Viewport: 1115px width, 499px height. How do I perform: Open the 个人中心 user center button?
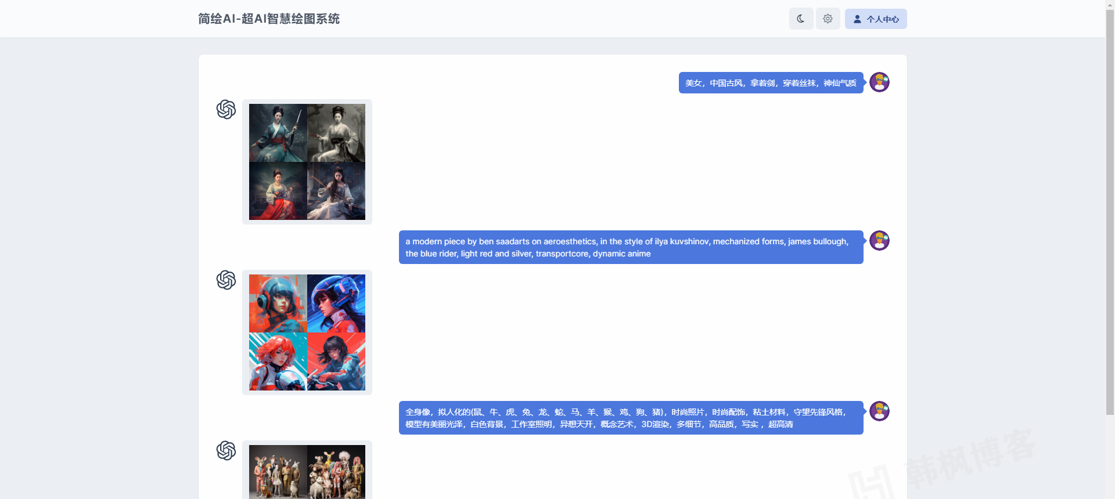point(876,19)
